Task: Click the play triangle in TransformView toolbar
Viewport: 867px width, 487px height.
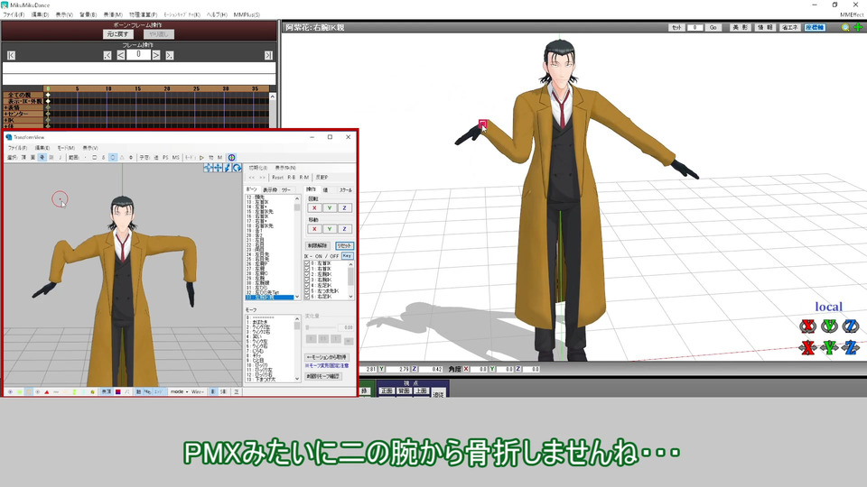Action: click(x=201, y=157)
